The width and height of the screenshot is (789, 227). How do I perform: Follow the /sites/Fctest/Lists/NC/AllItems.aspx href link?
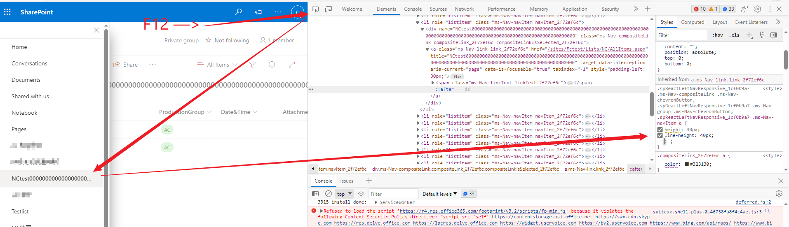(596, 49)
